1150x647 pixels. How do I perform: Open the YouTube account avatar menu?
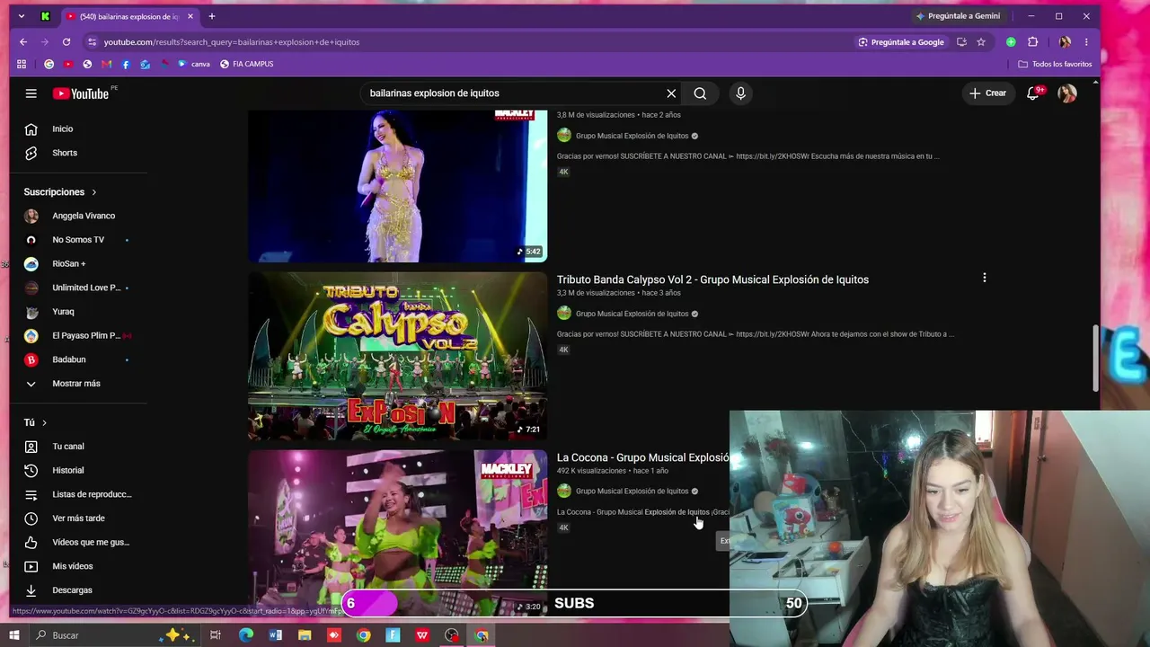point(1067,93)
